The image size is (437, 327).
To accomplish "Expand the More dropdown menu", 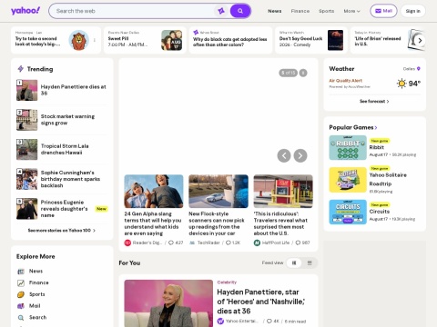I will (351, 11).
